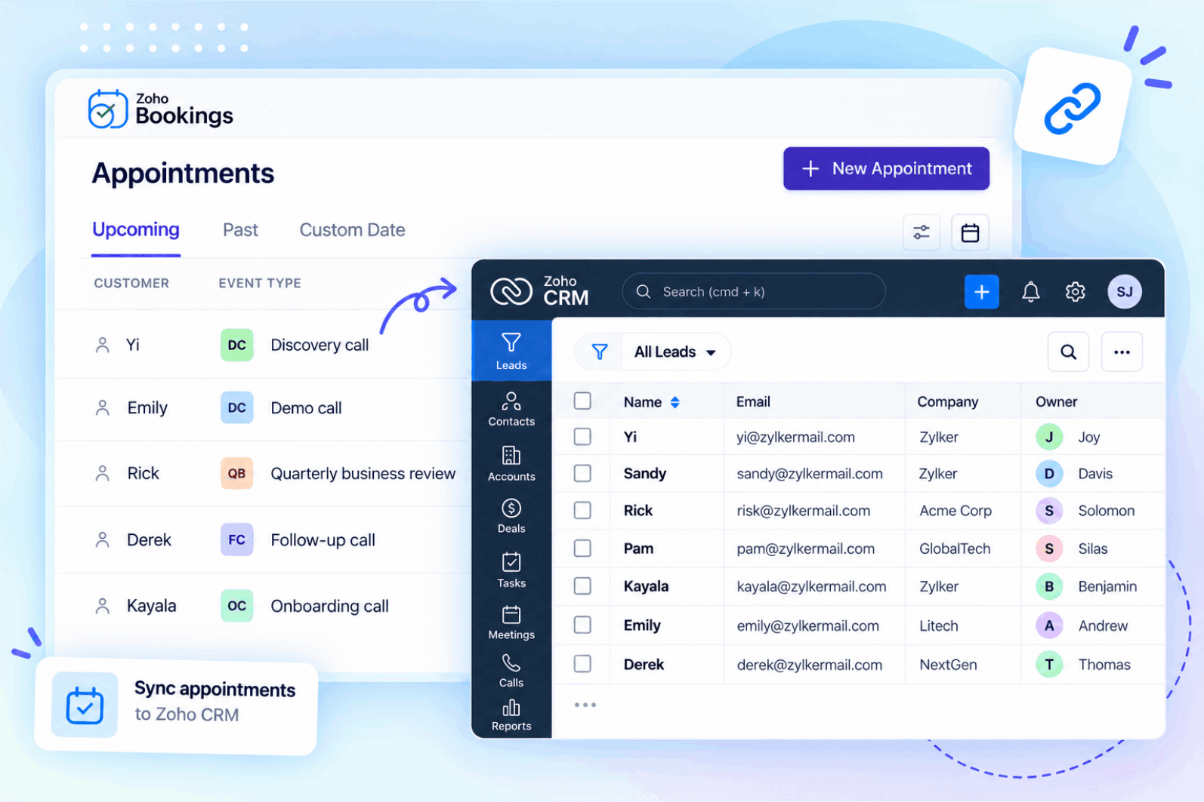Open the Contacts module in CRM sidebar
This screenshot has height=802, width=1204.
pos(511,410)
